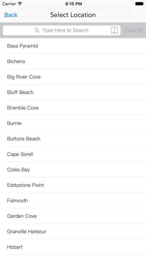
Task: Select Big River Cove
Action: (73, 77)
